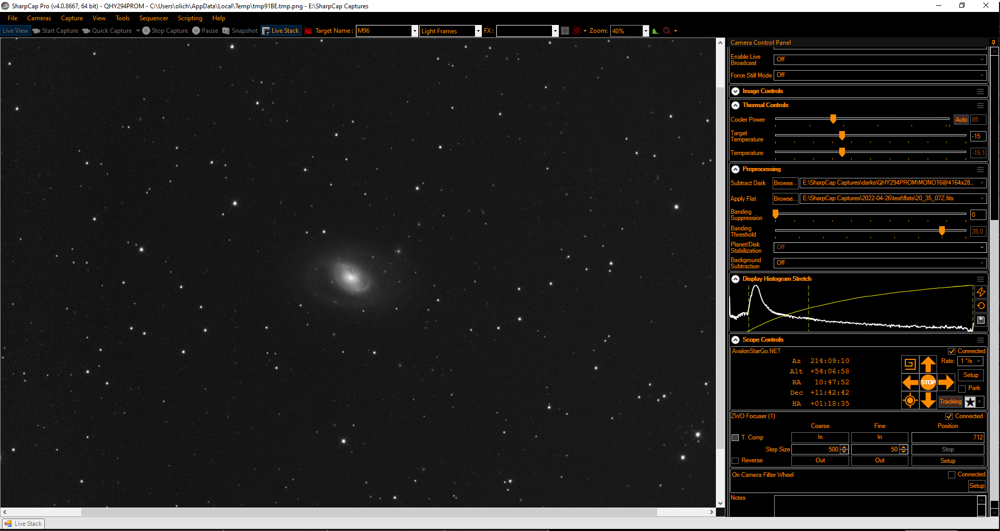
Task: Click the scope recenter target icon
Action: coord(910,400)
